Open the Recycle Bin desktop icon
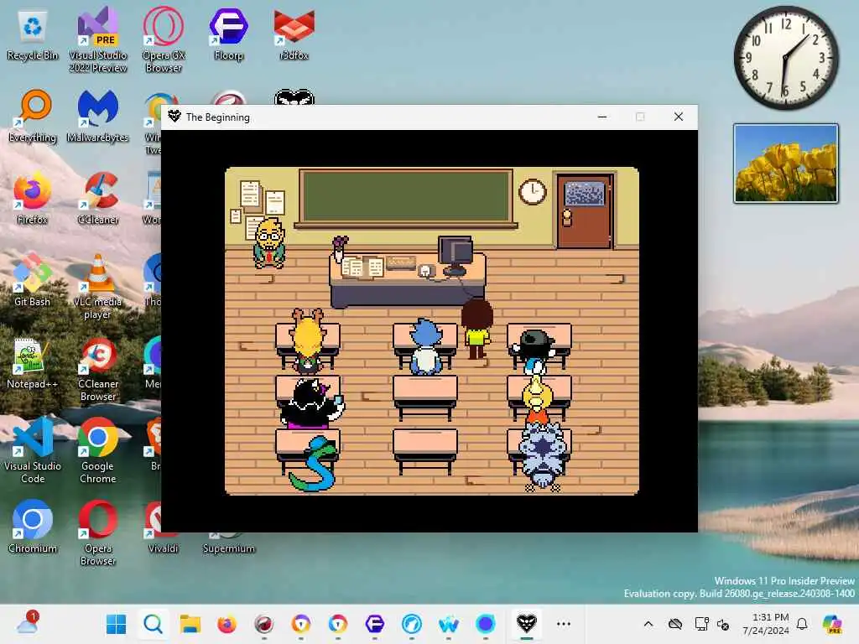This screenshot has width=859, height=644. (33, 34)
